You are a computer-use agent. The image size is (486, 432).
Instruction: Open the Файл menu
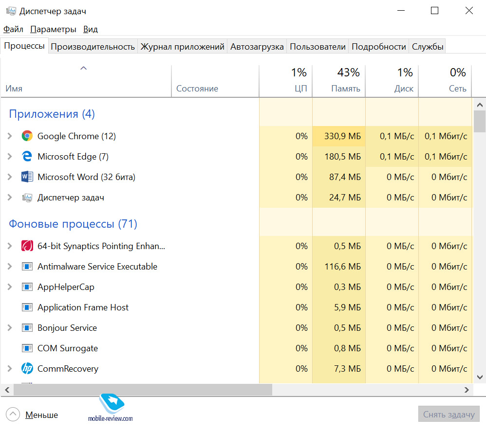pos(13,29)
